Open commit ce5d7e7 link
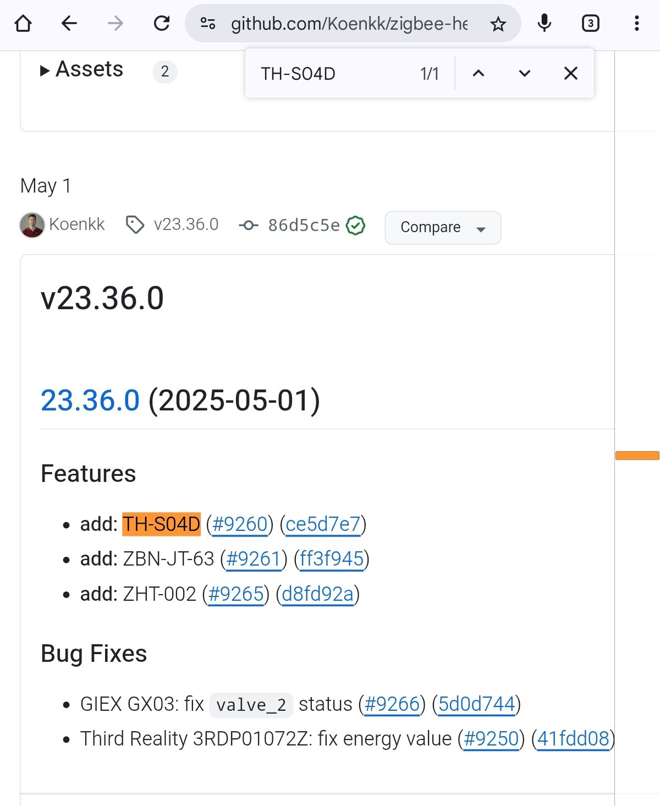This screenshot has height=806, width=660. (x=323, y=524)
